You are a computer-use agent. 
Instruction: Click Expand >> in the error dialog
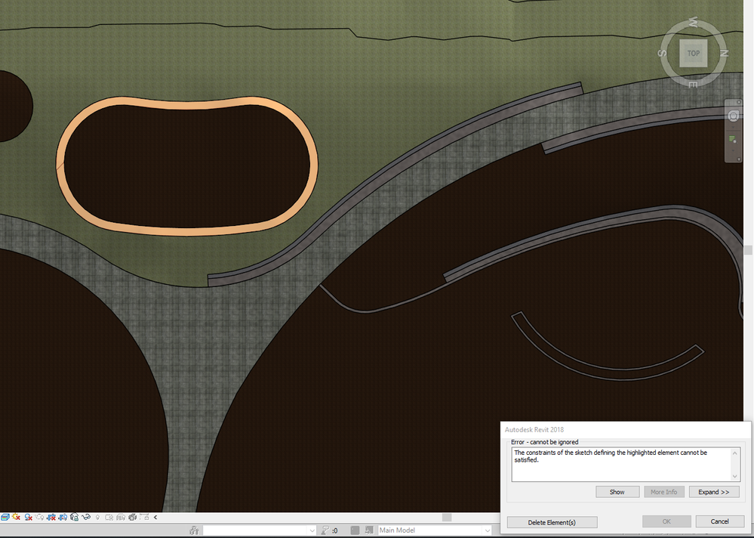tap(713, 492)
